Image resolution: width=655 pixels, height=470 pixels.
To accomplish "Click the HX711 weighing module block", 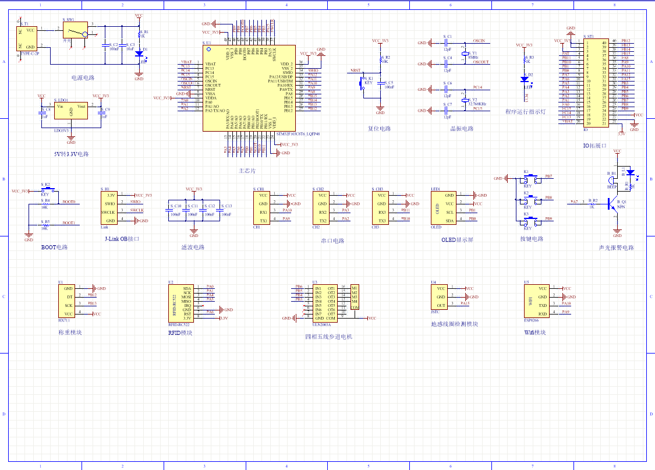I will 67,301.
